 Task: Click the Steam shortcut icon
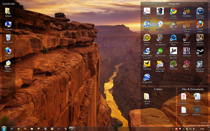coord(200,51)
